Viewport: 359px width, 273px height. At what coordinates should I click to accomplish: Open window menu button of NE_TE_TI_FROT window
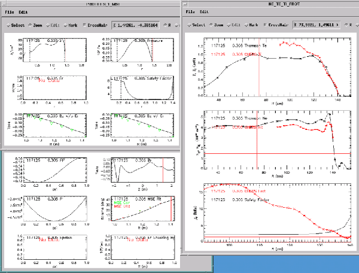click(x=185, y=4)
